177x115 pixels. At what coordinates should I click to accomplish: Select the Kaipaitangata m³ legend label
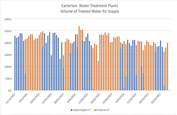(x=82, y=110)
